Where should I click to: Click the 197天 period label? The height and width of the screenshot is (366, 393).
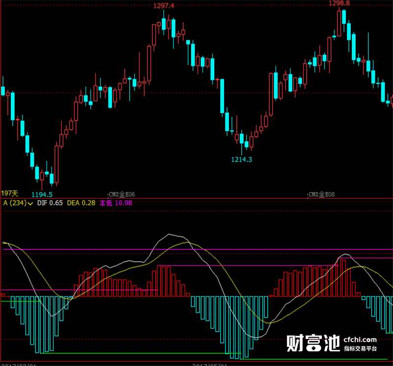pos(9,193)
